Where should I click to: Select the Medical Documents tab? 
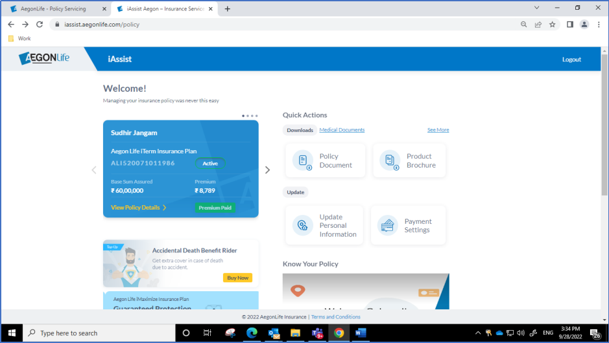pos(342,130)
